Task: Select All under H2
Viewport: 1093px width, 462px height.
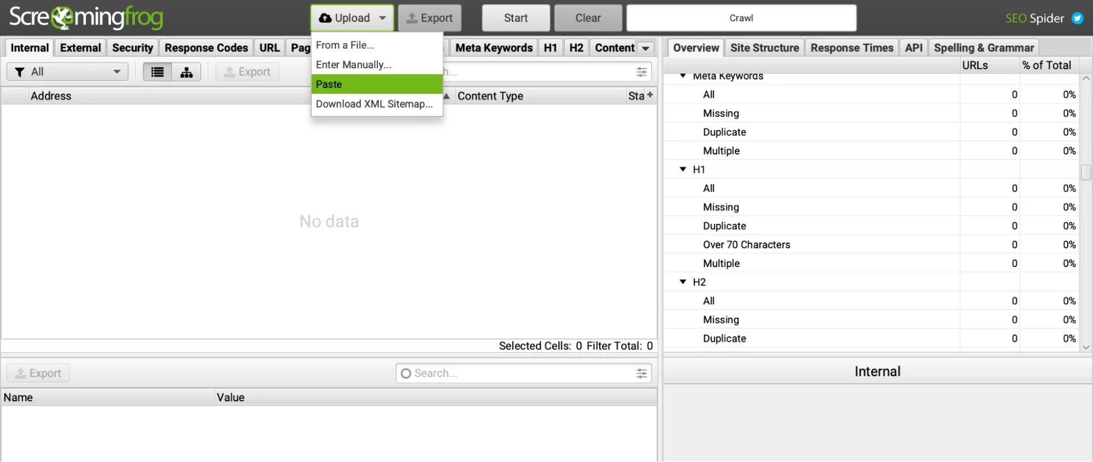Action: coord(709,301)
